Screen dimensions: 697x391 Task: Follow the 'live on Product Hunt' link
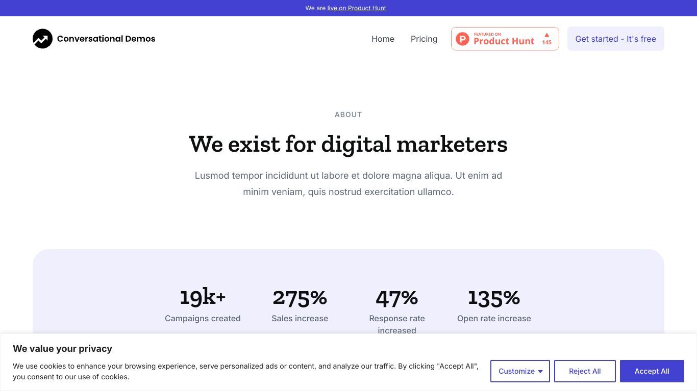pos(357,8)
